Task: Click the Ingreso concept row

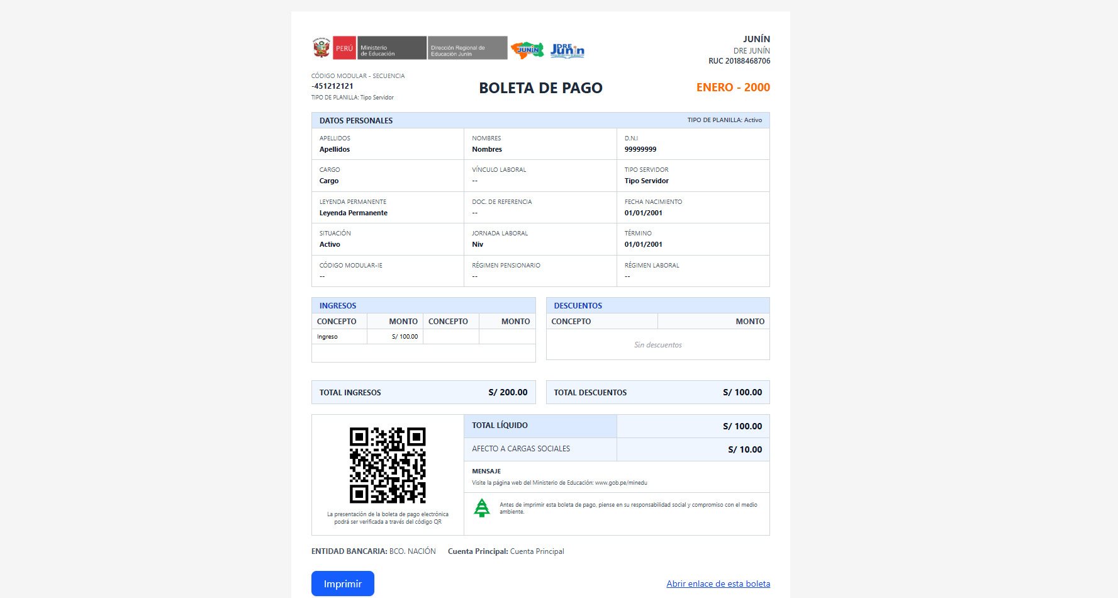Action: tap(328, 337)
